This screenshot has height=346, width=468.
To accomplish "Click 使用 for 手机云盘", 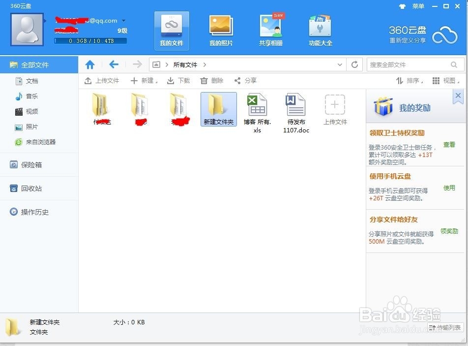I will [x=449, y=188].
